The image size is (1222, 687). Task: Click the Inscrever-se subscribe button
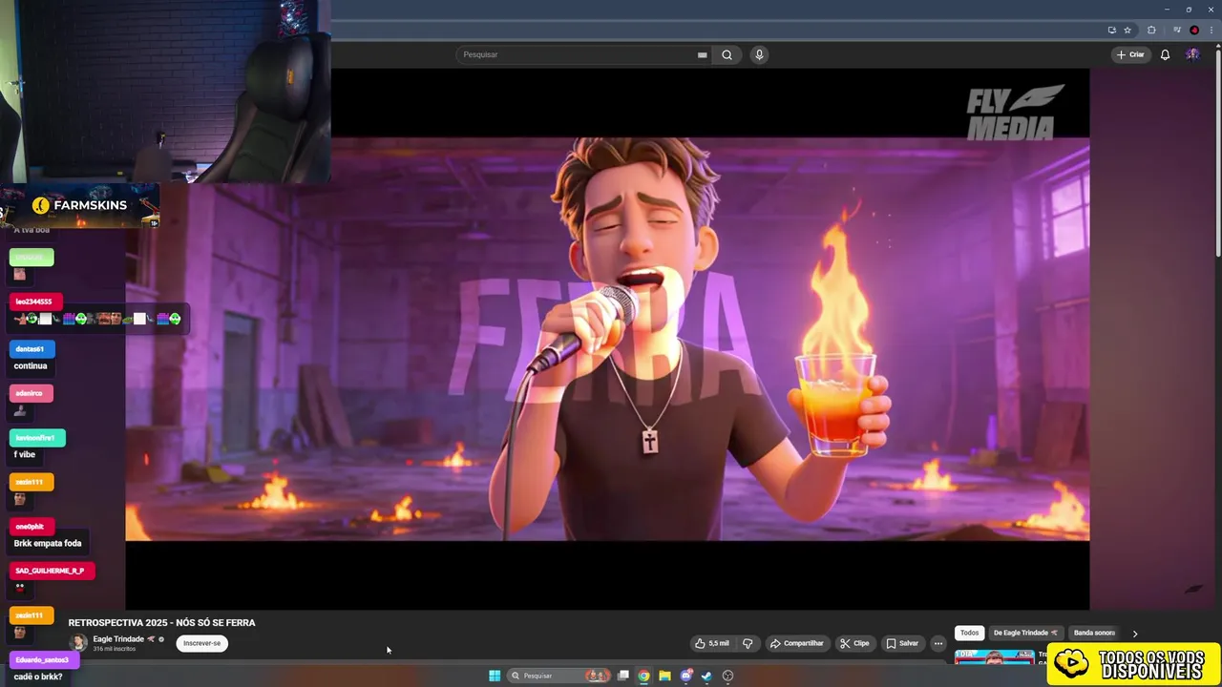tap(202, 643)
